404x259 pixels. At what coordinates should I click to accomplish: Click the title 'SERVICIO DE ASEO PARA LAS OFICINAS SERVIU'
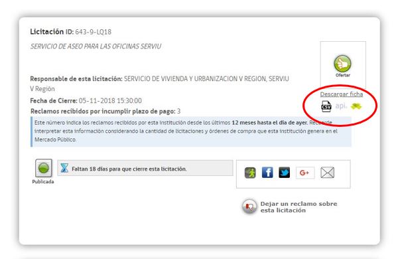coord(96,46)
